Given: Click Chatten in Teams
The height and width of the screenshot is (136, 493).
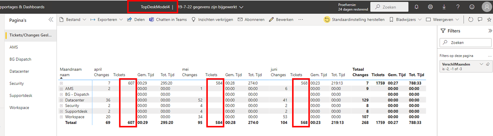Looking at the screenshot, I should 168,19.
